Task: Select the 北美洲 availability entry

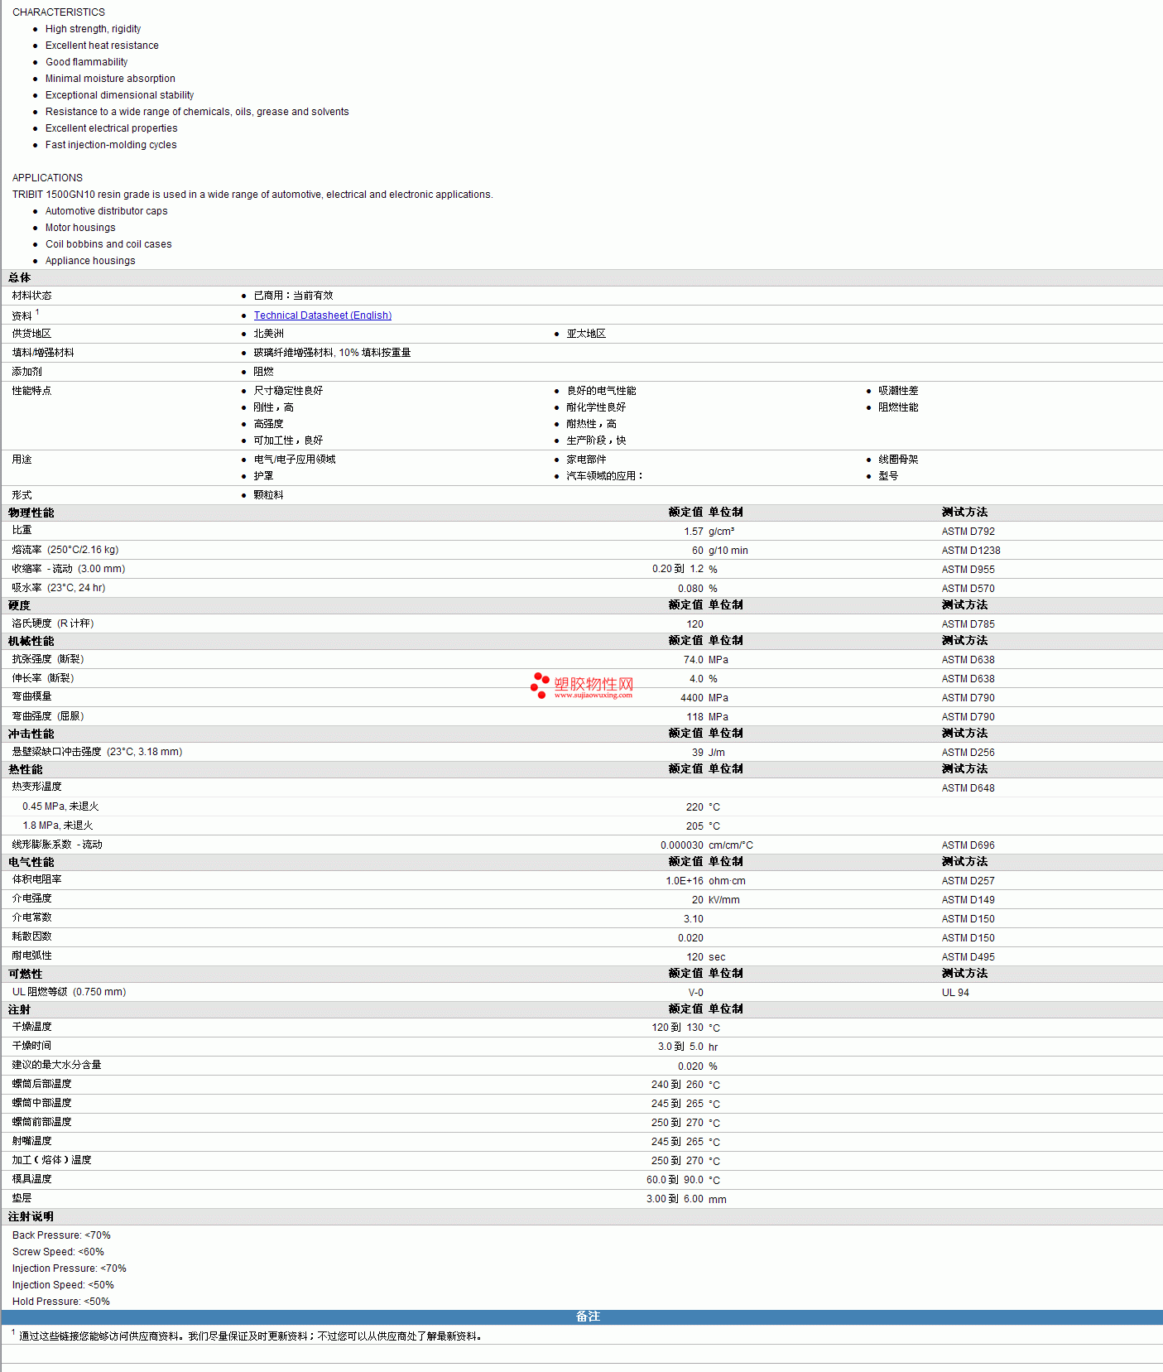Action: click(x=268, y=334)
